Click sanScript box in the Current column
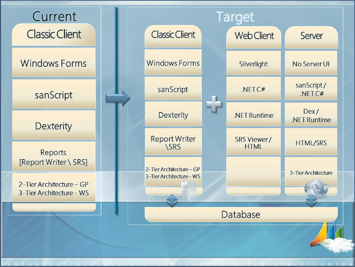This screenshot has height=267, width=355. pos(54,94)
